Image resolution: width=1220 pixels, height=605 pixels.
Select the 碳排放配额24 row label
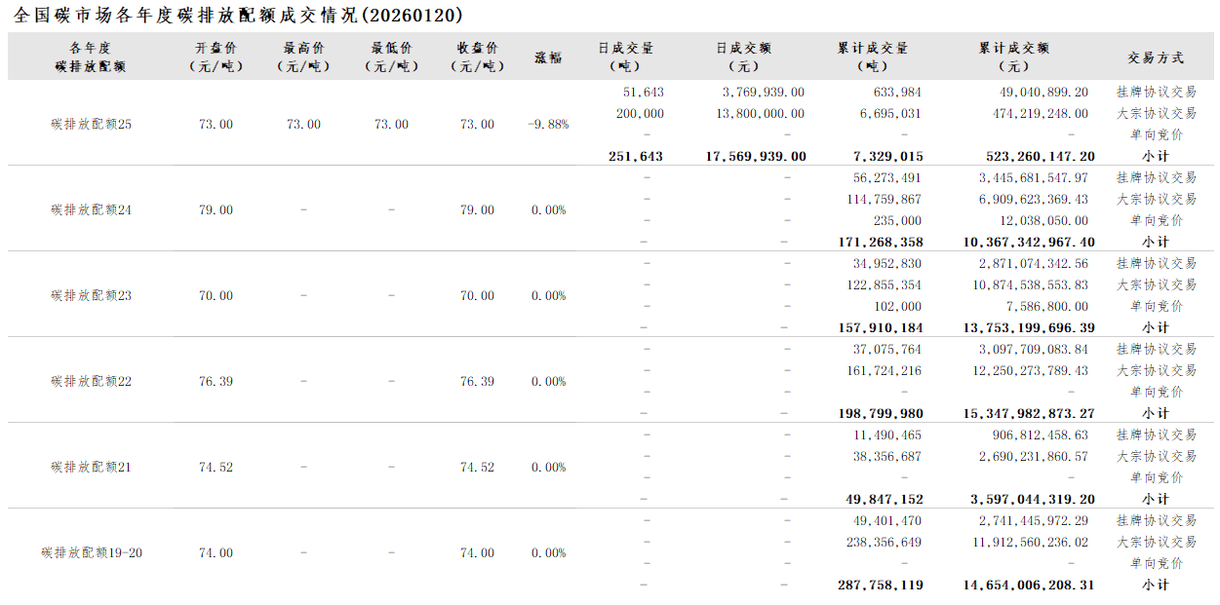click(x=91, y=210)
